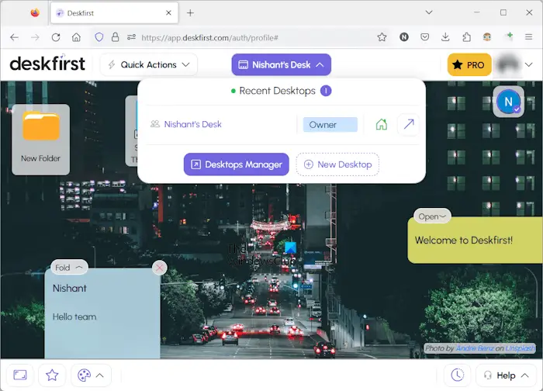Click the favorites star in bottom bar
Viewport: 543px width, 391px height.
[x=52, y=375]
